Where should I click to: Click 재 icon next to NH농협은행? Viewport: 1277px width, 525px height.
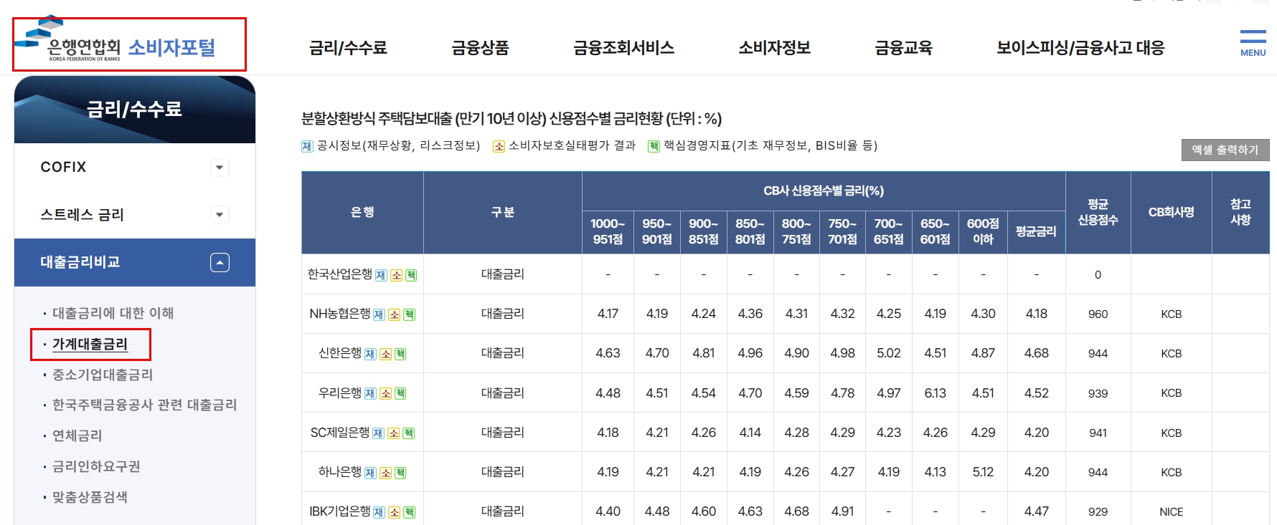[380, 314]
